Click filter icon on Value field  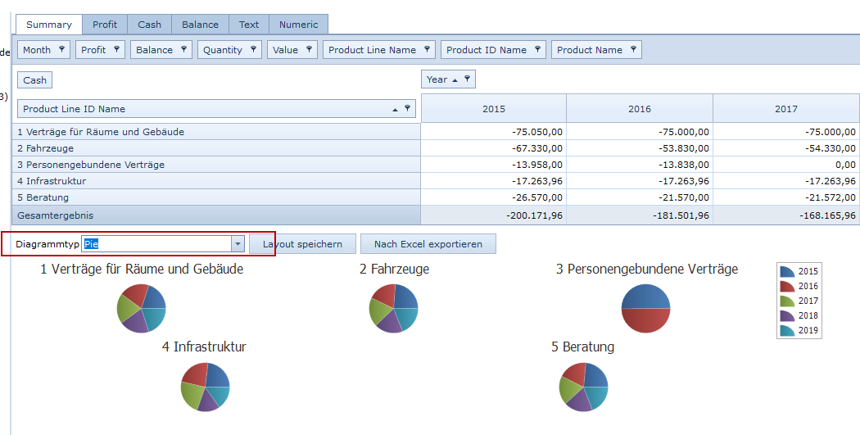point(310,50)
